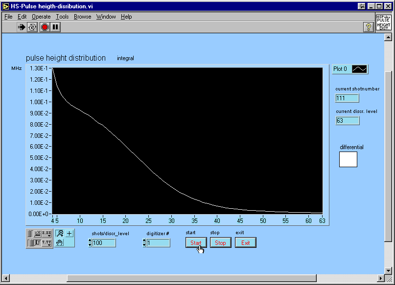Open the Edit menu
The width and height of the screenshot is (395, 285).
tap(22, 17)
